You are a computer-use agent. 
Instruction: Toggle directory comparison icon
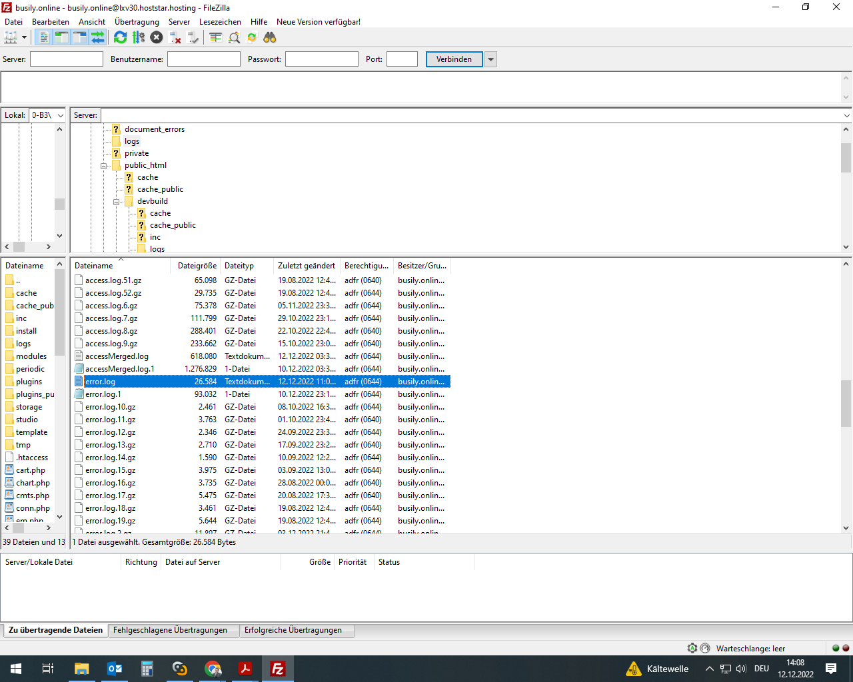[x=234, y=38]
